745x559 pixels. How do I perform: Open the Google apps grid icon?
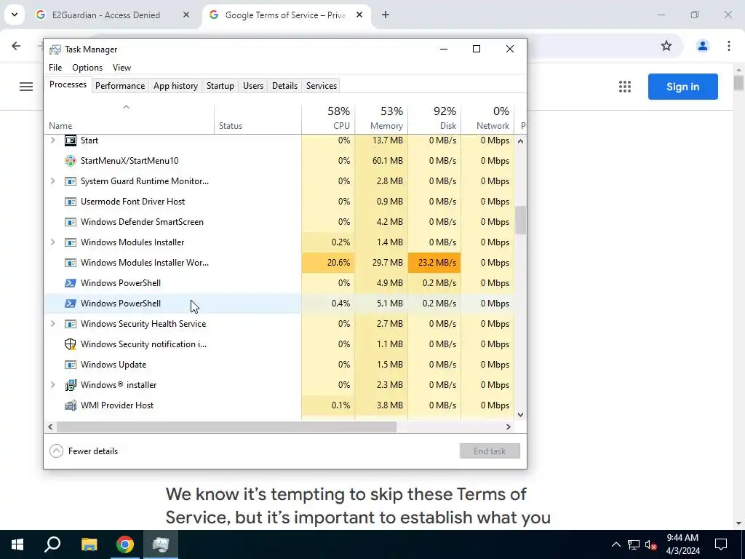tap(625, 87)
